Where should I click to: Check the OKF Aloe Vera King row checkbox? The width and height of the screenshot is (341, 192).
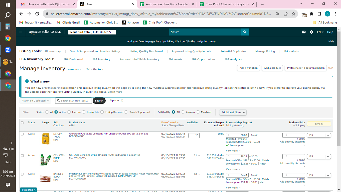[x=22, y=155]
